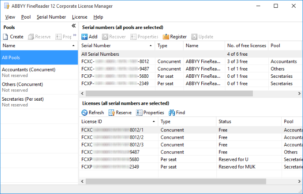Click the Find binoculars icon
Viewport: 303px width, 194px height.
click(172, 112)
